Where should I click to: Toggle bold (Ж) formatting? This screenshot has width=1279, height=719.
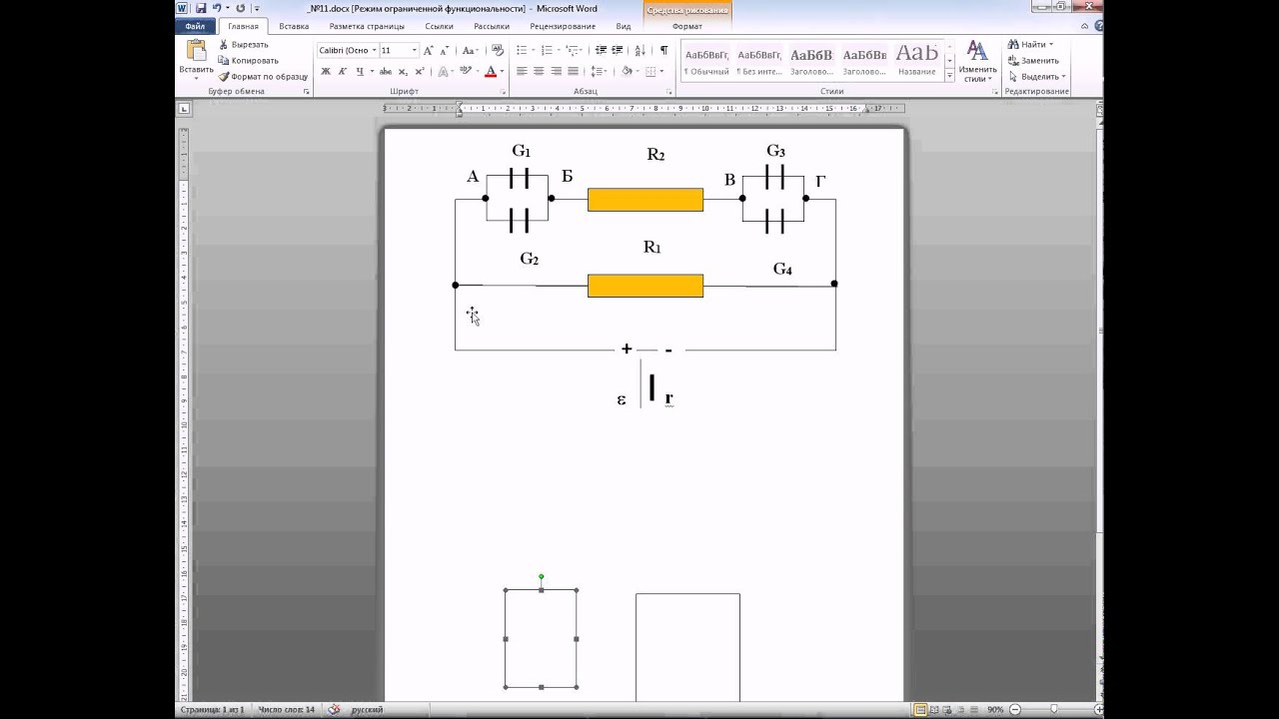point(326,71)
